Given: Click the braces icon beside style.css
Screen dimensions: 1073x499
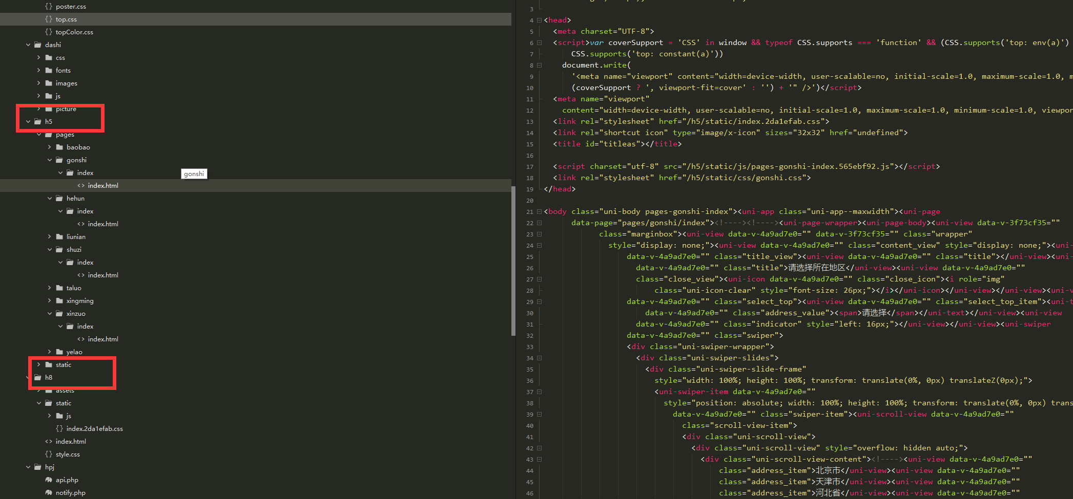Looking at the screenshot, I should click(49, 454).
